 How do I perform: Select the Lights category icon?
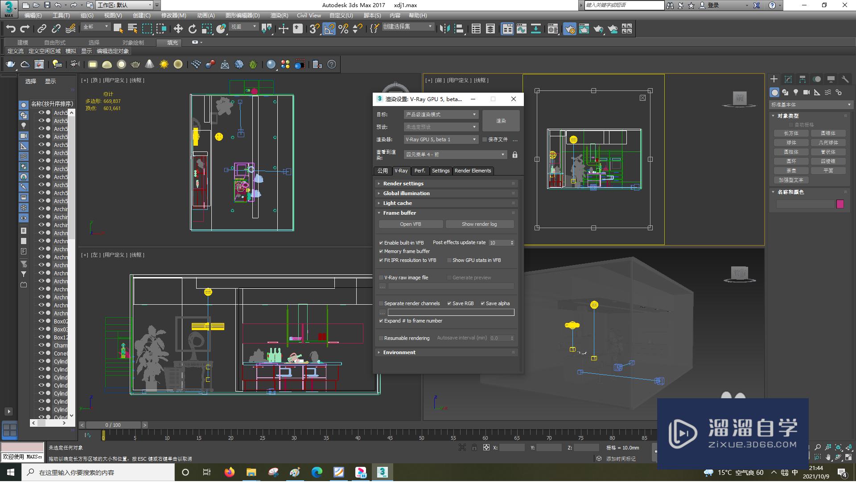point(796,92)
